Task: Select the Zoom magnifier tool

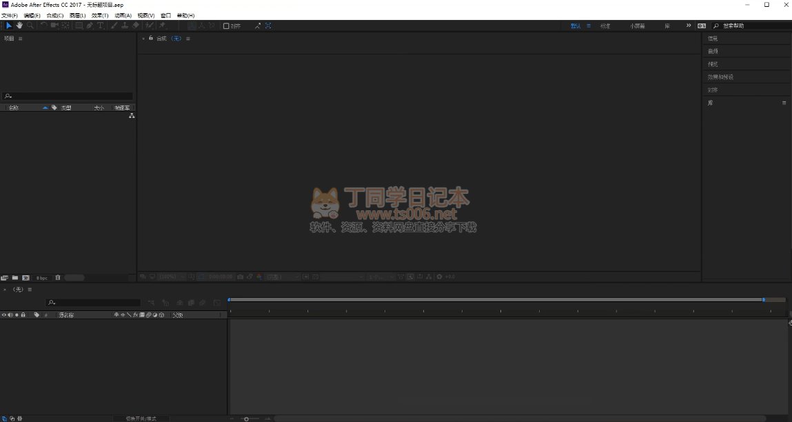Action: [30, 26]
